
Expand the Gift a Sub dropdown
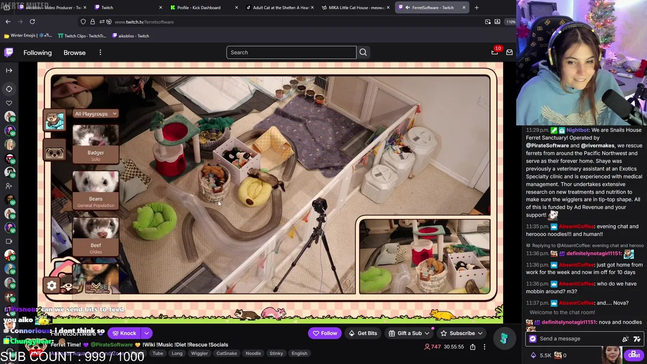coord(426,333)
